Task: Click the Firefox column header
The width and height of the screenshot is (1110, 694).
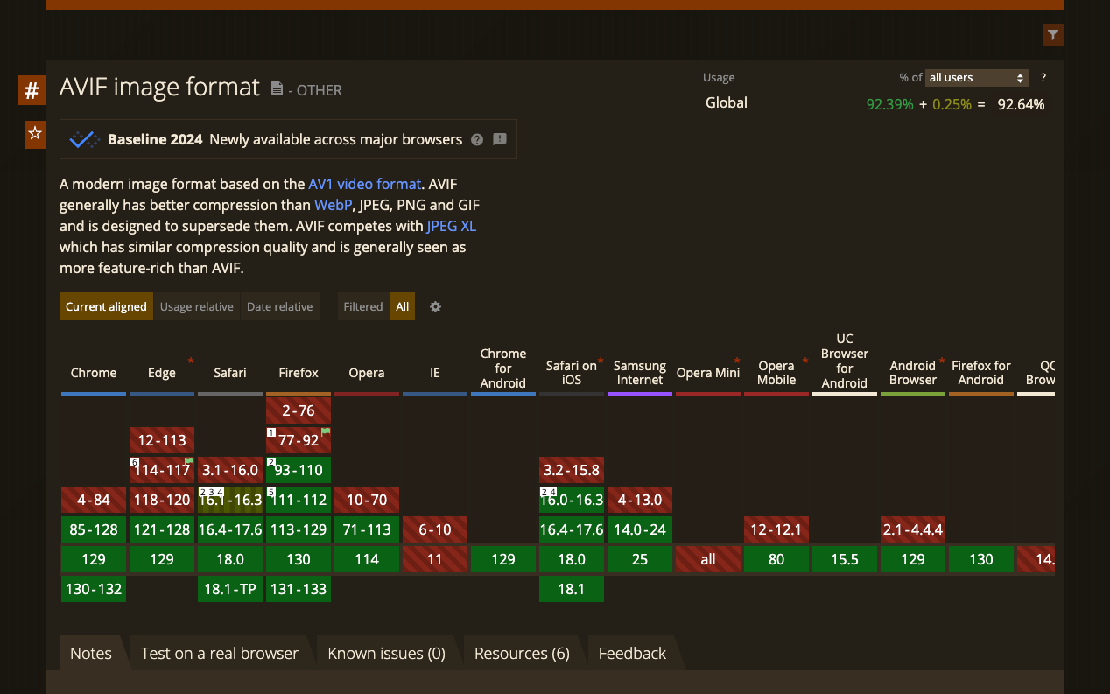Action: click(x=299, y=373)
